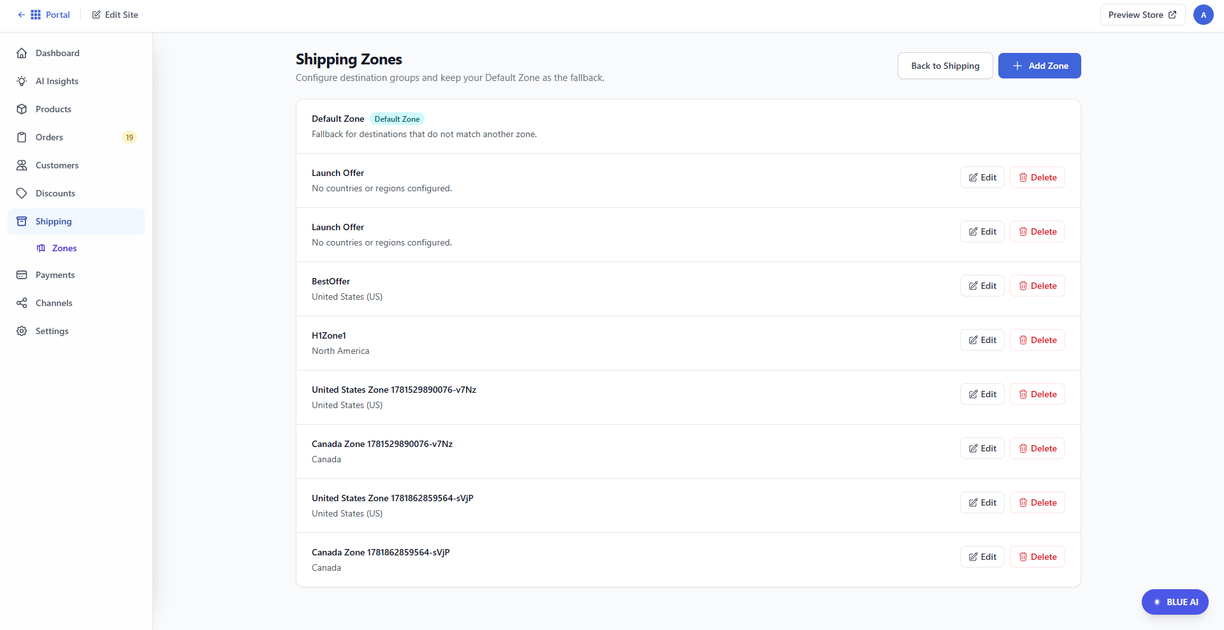Viewport: 1224px width, 630px height.
Task: Edit the second Launch Offer zone
Action: pos(982,231)
